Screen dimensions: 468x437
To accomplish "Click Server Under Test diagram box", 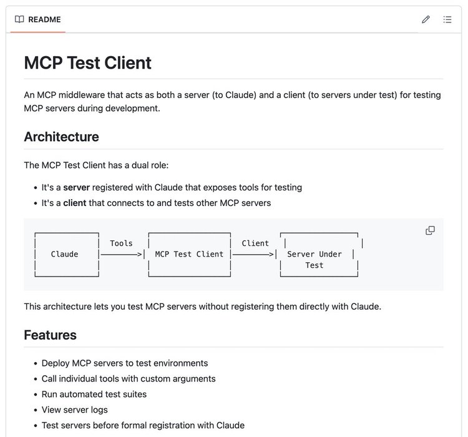I will (319, 255).
